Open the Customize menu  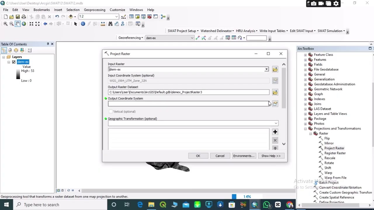(x=117, y=10)
